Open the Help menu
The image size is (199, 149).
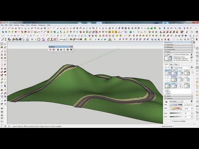coord(49,25)
